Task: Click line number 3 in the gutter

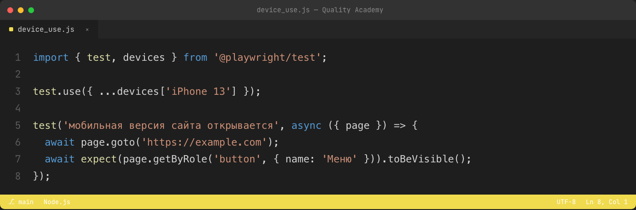Action: pos(18,92)
